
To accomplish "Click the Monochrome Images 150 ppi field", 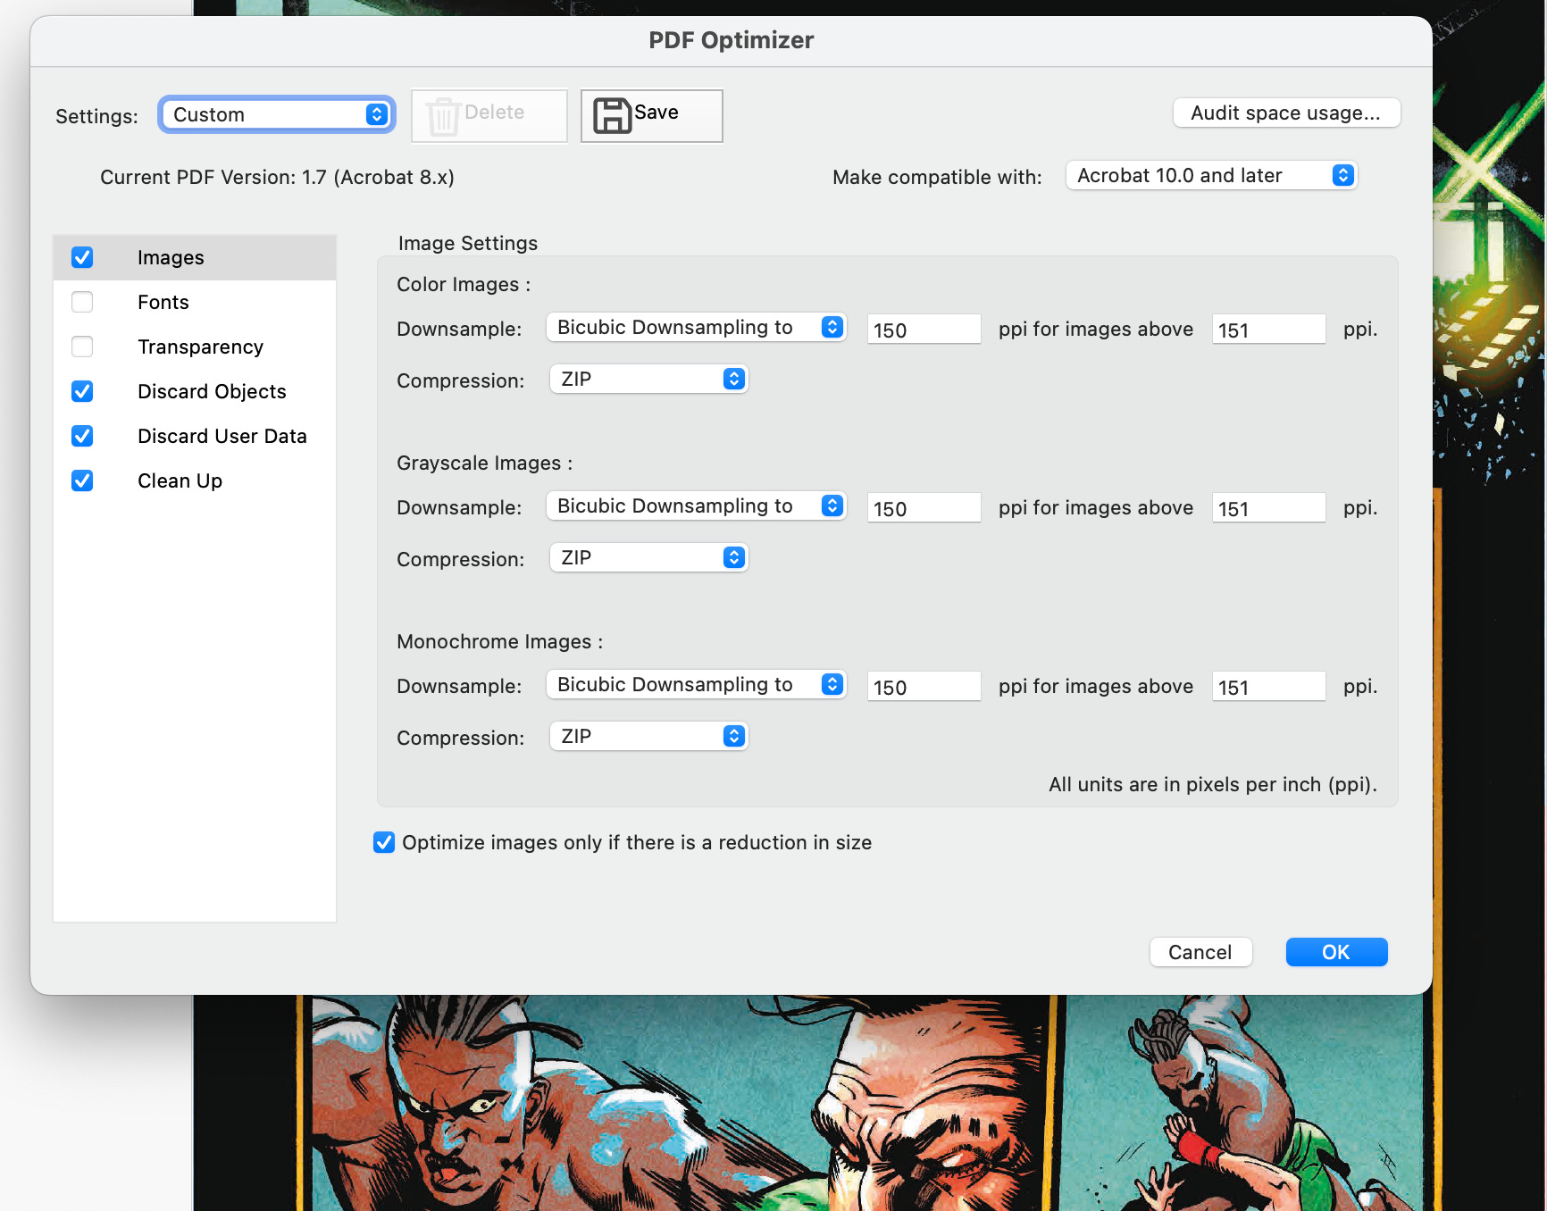I will [x=924, y=687].
